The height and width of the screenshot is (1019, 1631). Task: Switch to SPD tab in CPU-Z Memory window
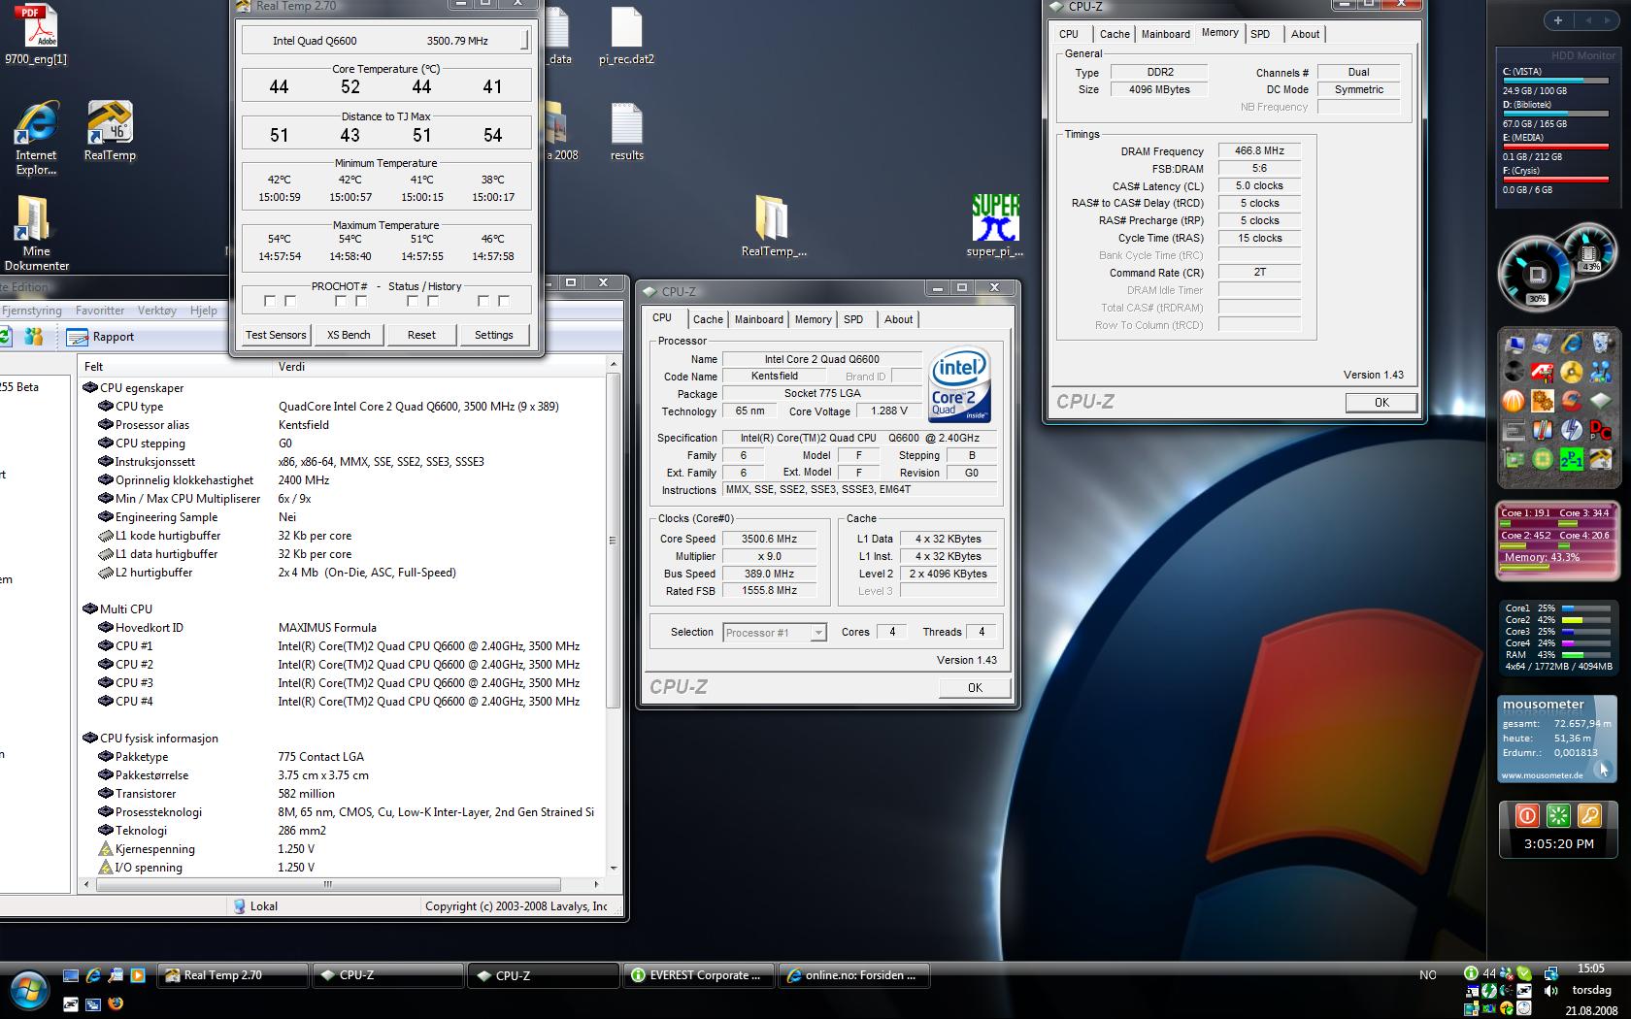[x=1260, y=34]
